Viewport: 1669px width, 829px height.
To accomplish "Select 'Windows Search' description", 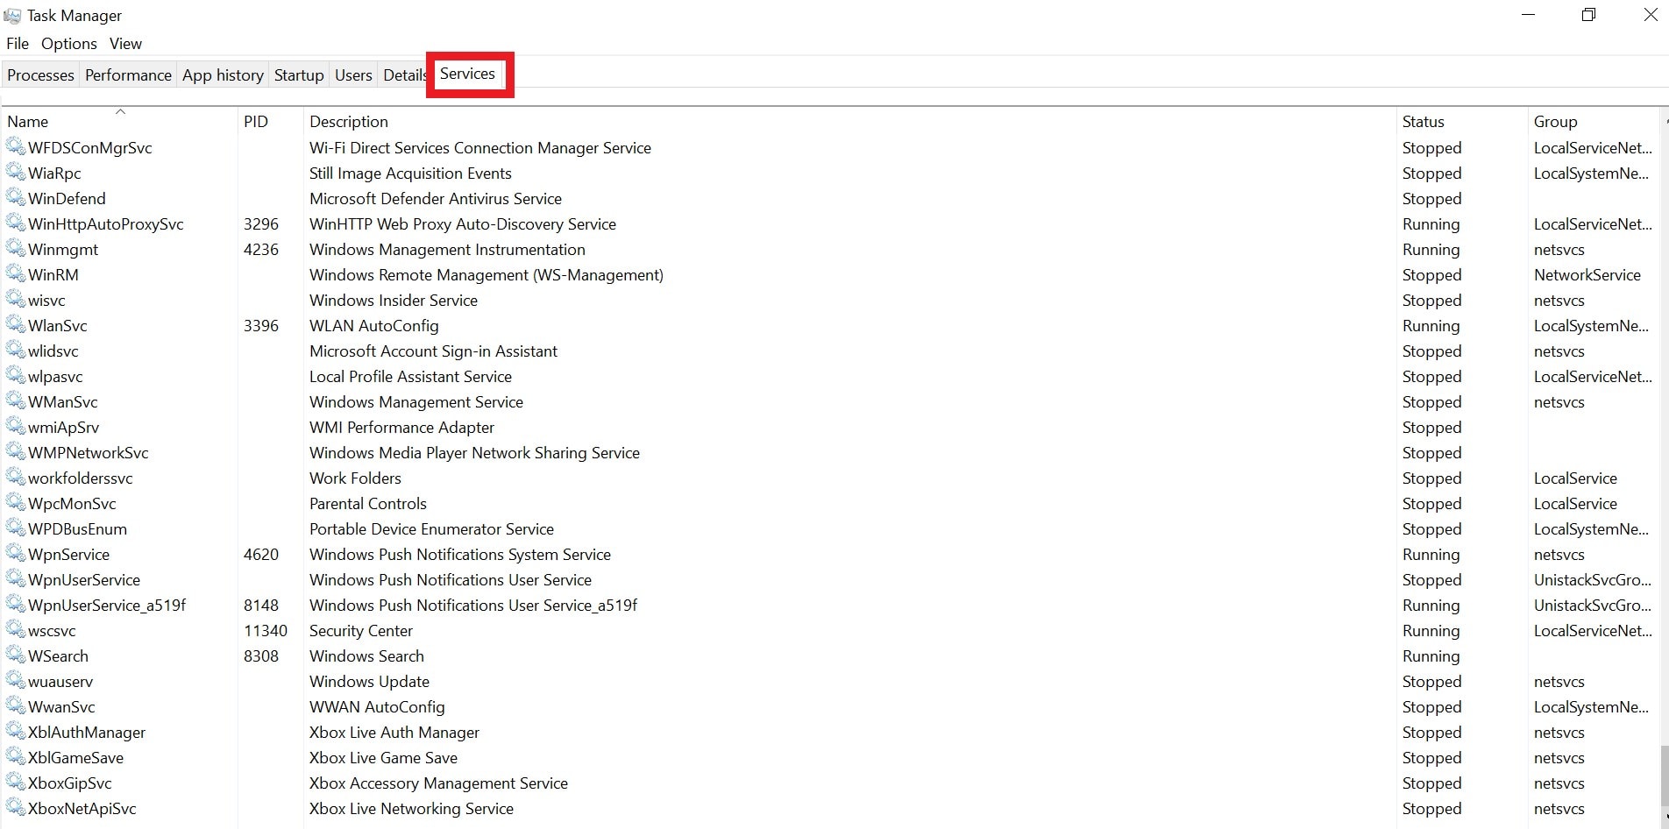I will 366,656.
